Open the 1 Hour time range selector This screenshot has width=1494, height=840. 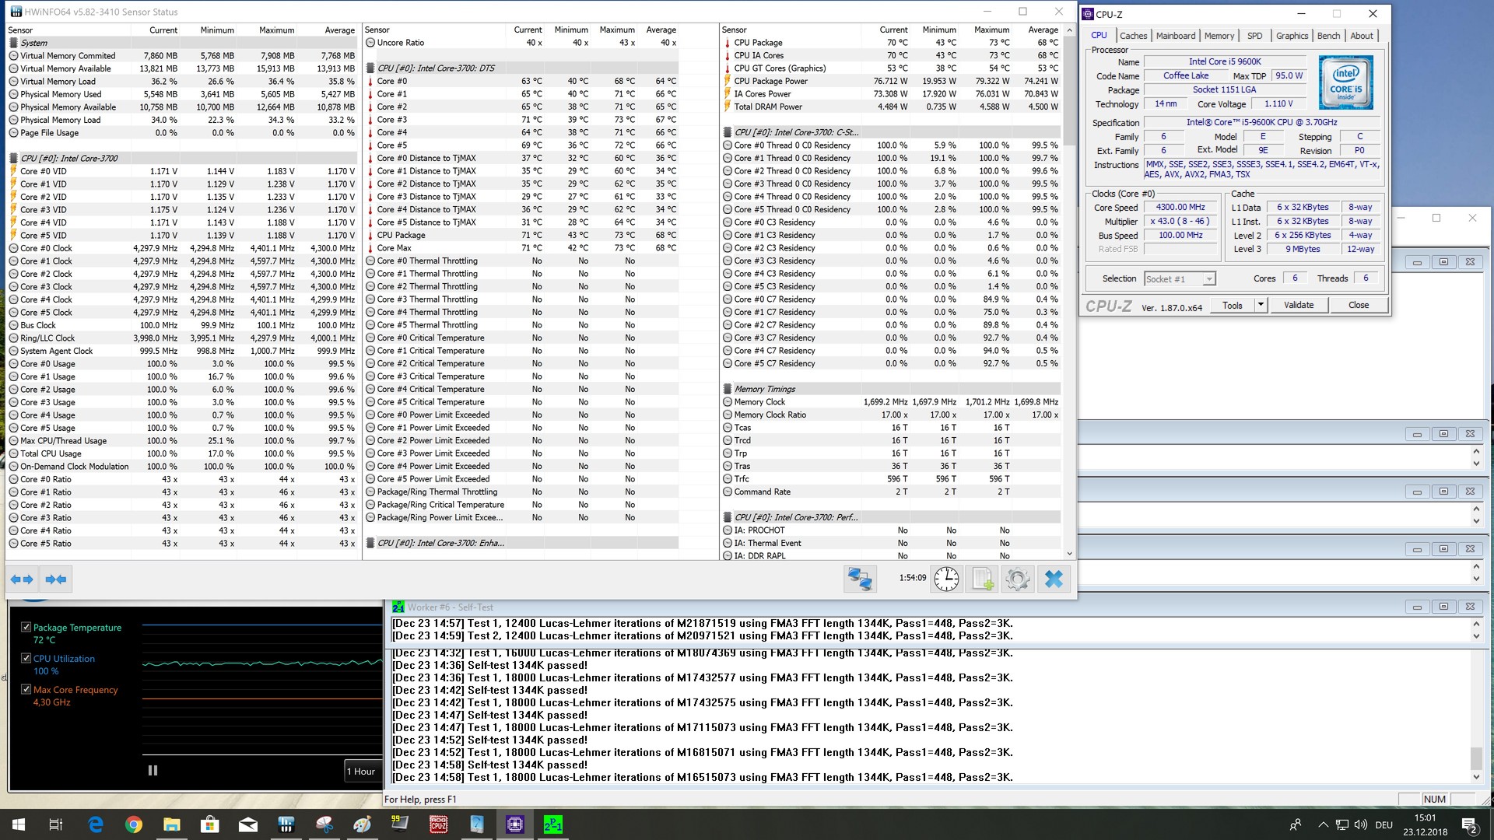tap(361, 771)
